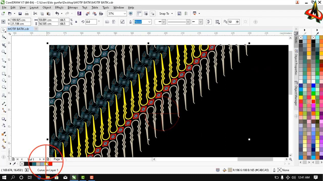
Task: Toggle the welcome screen button
Action: click(179, 14)
